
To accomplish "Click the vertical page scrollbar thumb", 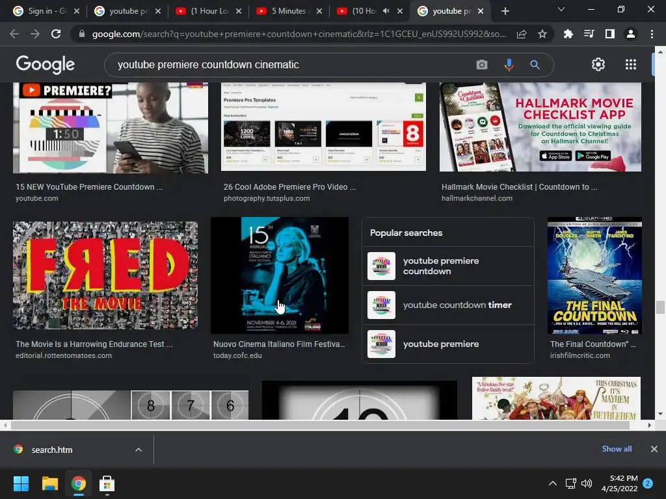I will [x=659, y=307].
